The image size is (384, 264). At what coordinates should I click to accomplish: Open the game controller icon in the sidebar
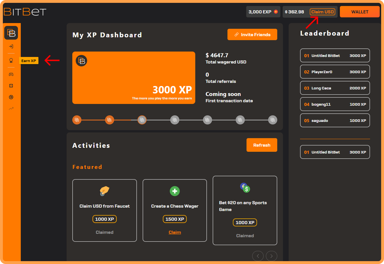(11, 74)
